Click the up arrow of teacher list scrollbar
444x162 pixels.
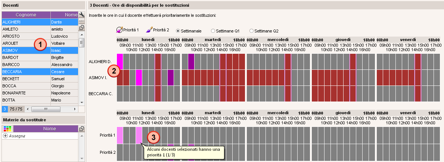81,34
